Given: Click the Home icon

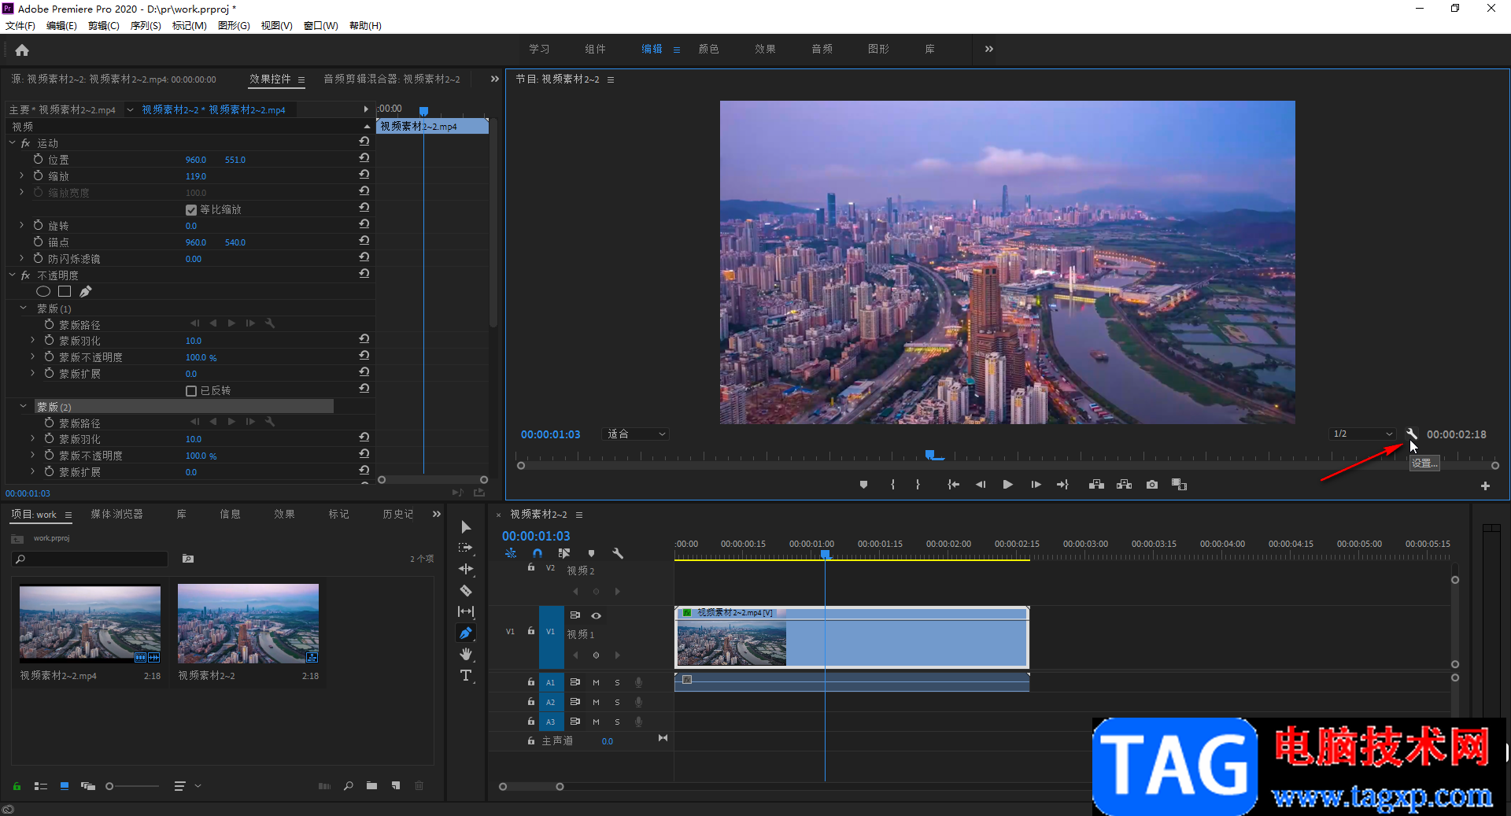Looking at the screenshot, I should [22, 50].
